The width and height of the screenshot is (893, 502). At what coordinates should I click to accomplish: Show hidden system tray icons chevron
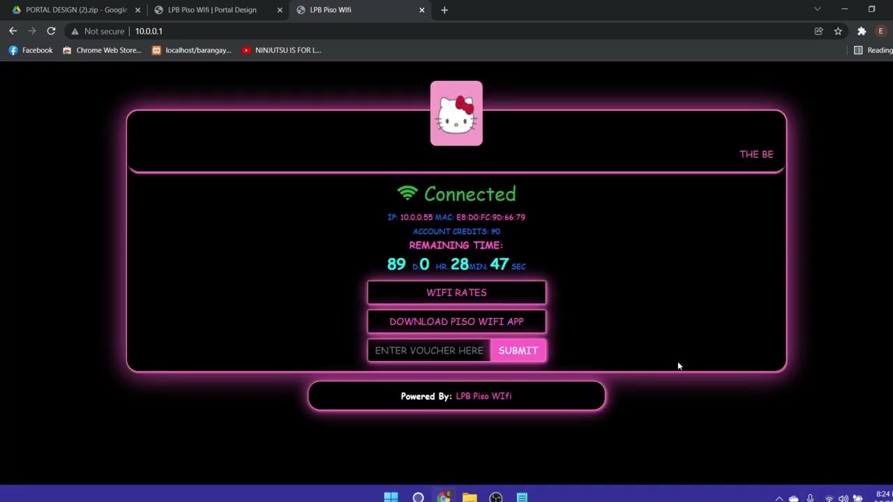pyautogui.click(x=779, y=499)
